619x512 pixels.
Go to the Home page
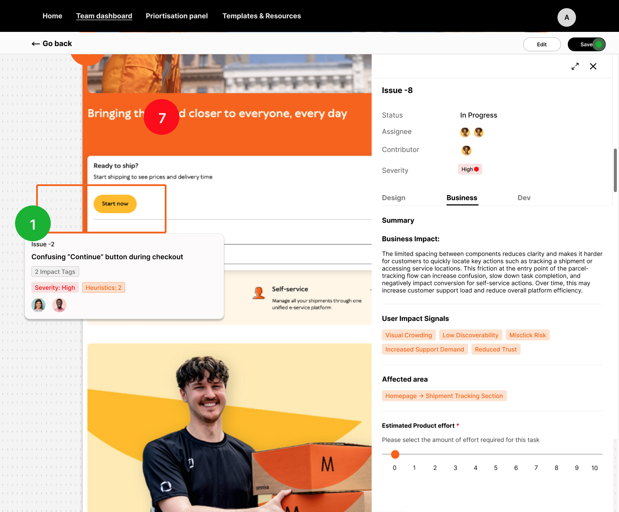(x=52, y=16)
